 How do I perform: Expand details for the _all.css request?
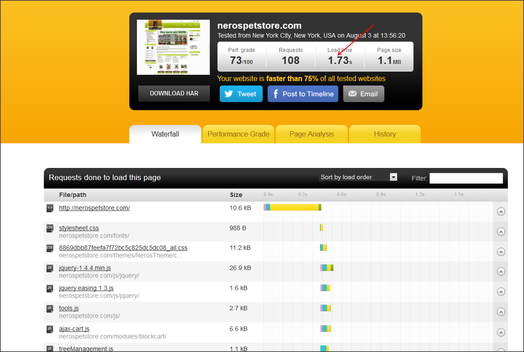pyautogui.click(x=501, y=252)
